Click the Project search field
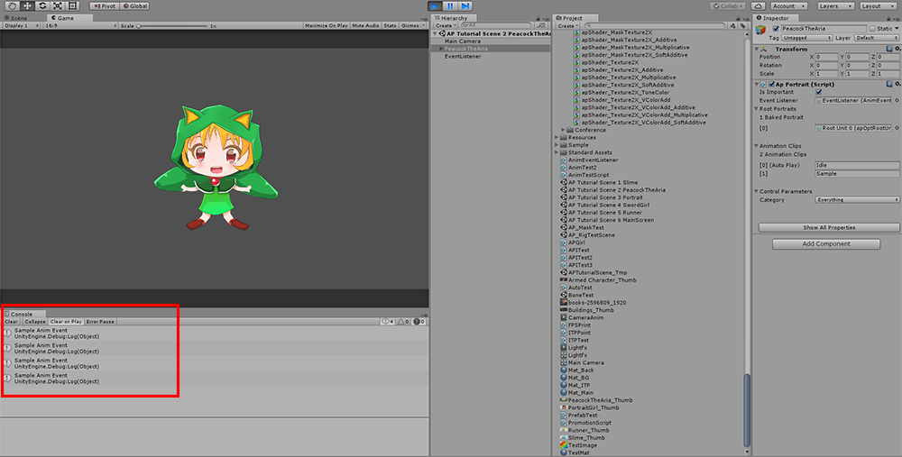This screenshot has height=457, width=902. [x=655, y=25]
